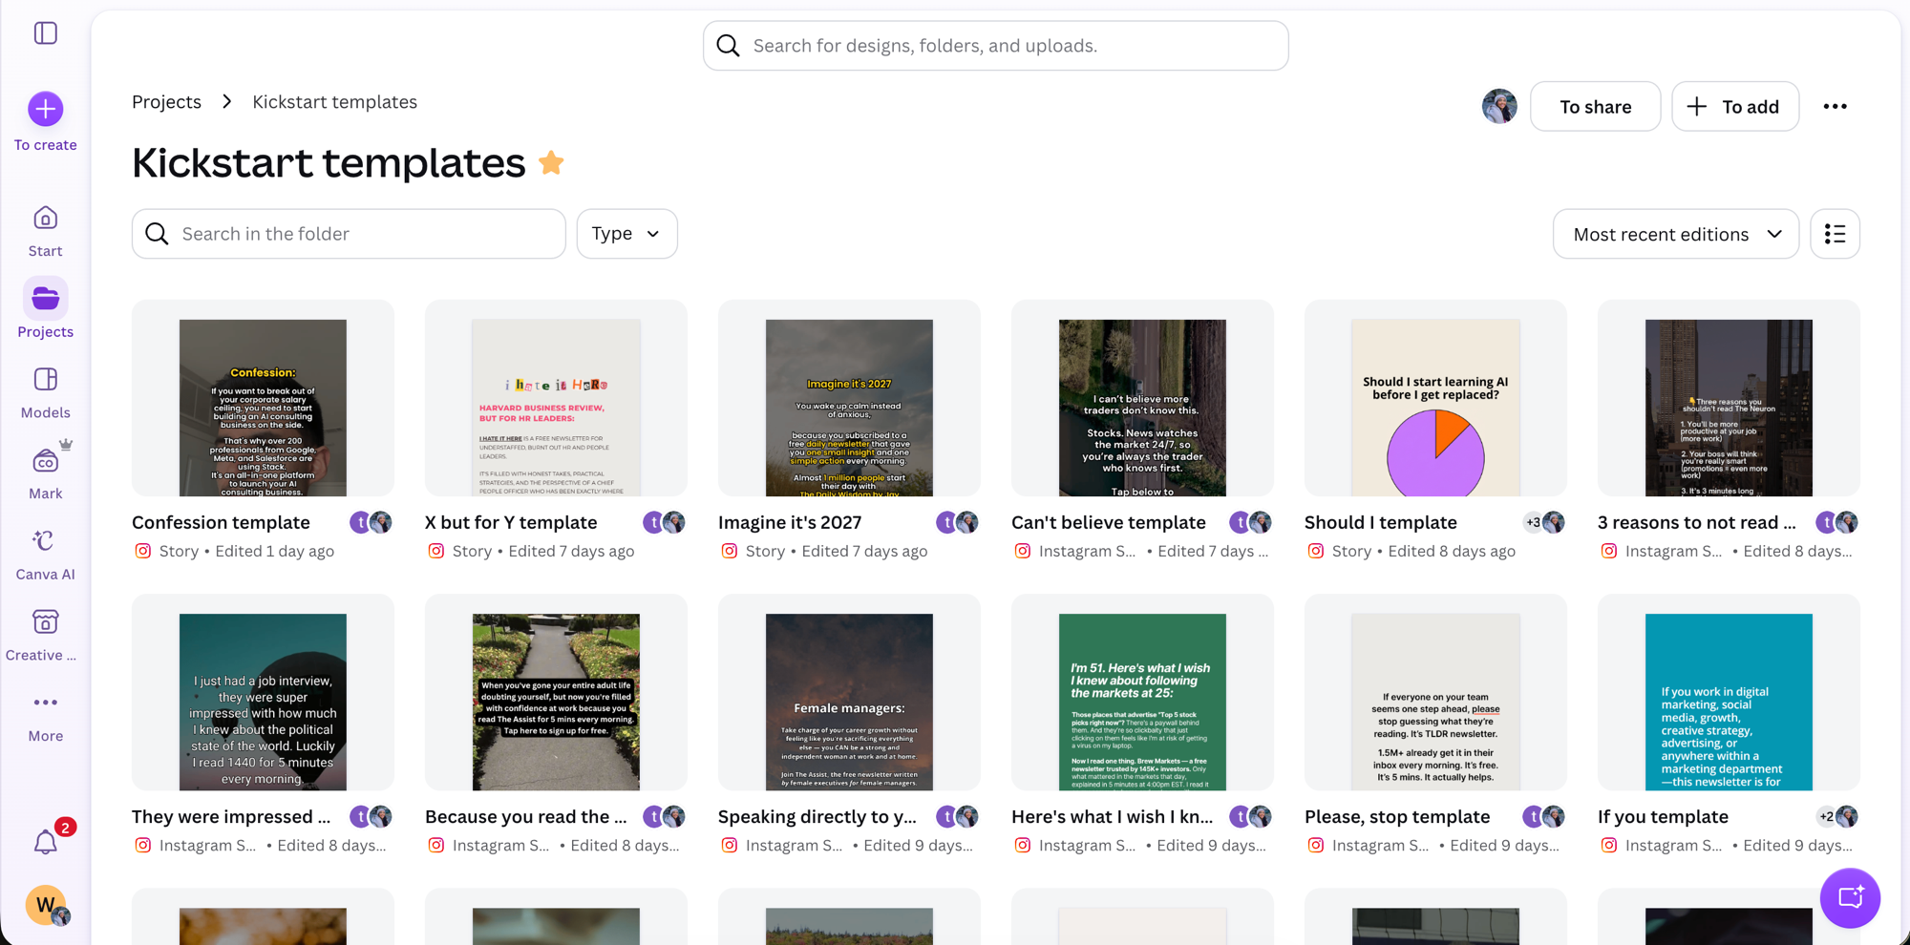
Task: Click the breadcrumb chevron after Projects
Action: (x=226, y=102)
